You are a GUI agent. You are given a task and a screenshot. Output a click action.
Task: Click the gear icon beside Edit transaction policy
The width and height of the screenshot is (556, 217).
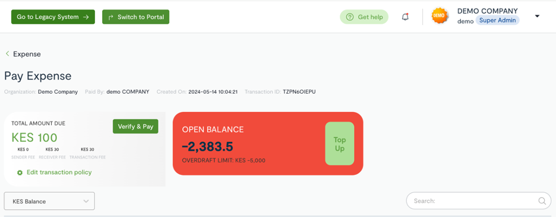(x=20, y=173)
